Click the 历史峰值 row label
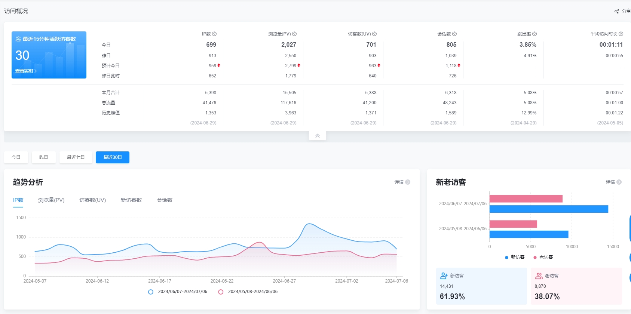Viewport: 631px width, 314px height. (111, 113)
